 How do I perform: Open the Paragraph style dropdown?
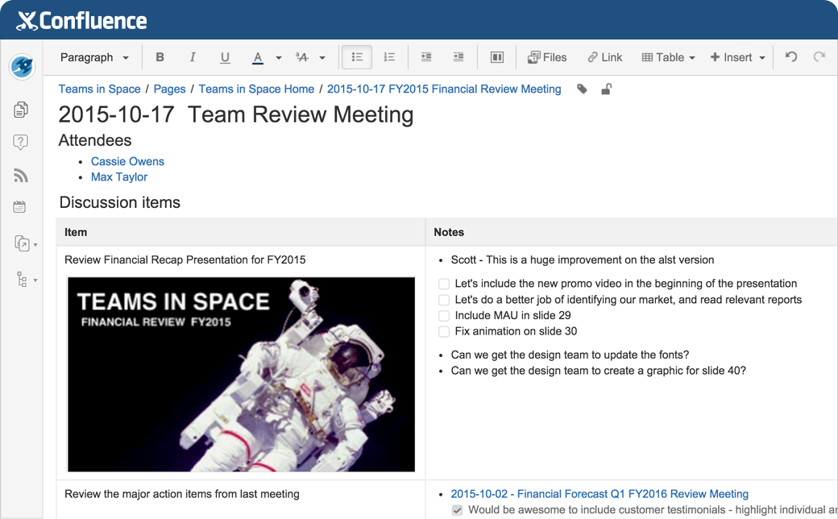pos(94,57)
